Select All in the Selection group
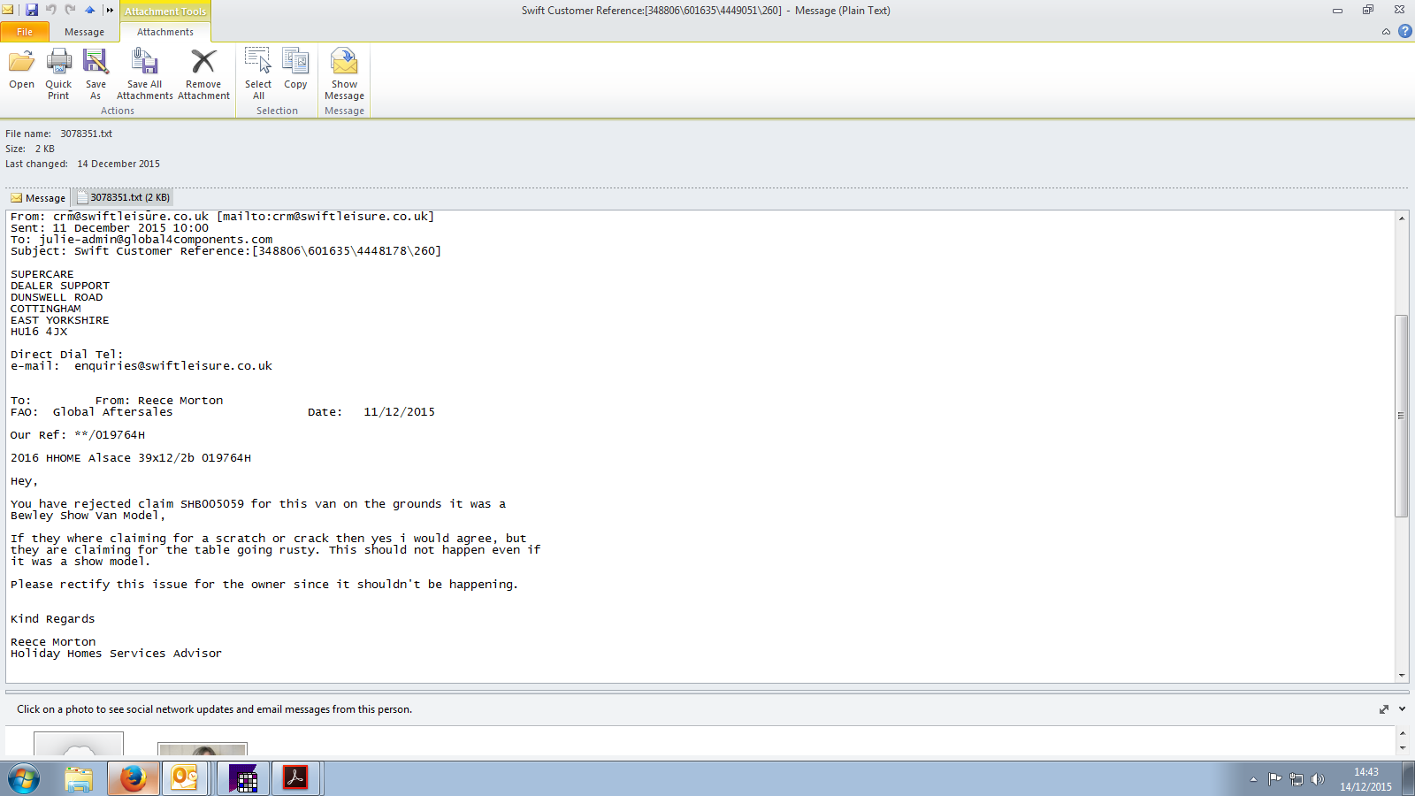Screen dimensions: 1415x796 258,74
